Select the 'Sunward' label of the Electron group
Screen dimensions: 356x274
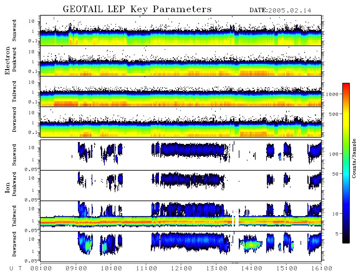[x=14, y=31]
